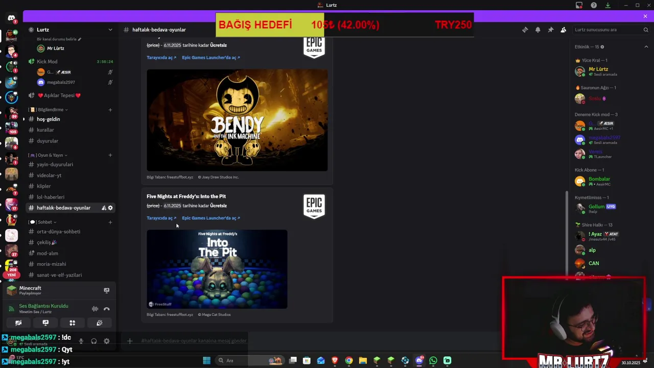Open the lol-haberleri channel

[71, 197]
